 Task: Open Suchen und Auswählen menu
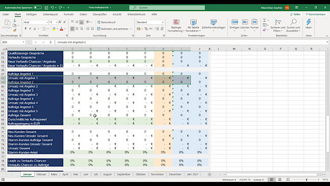pyautogui.click(x=293, y=25)
